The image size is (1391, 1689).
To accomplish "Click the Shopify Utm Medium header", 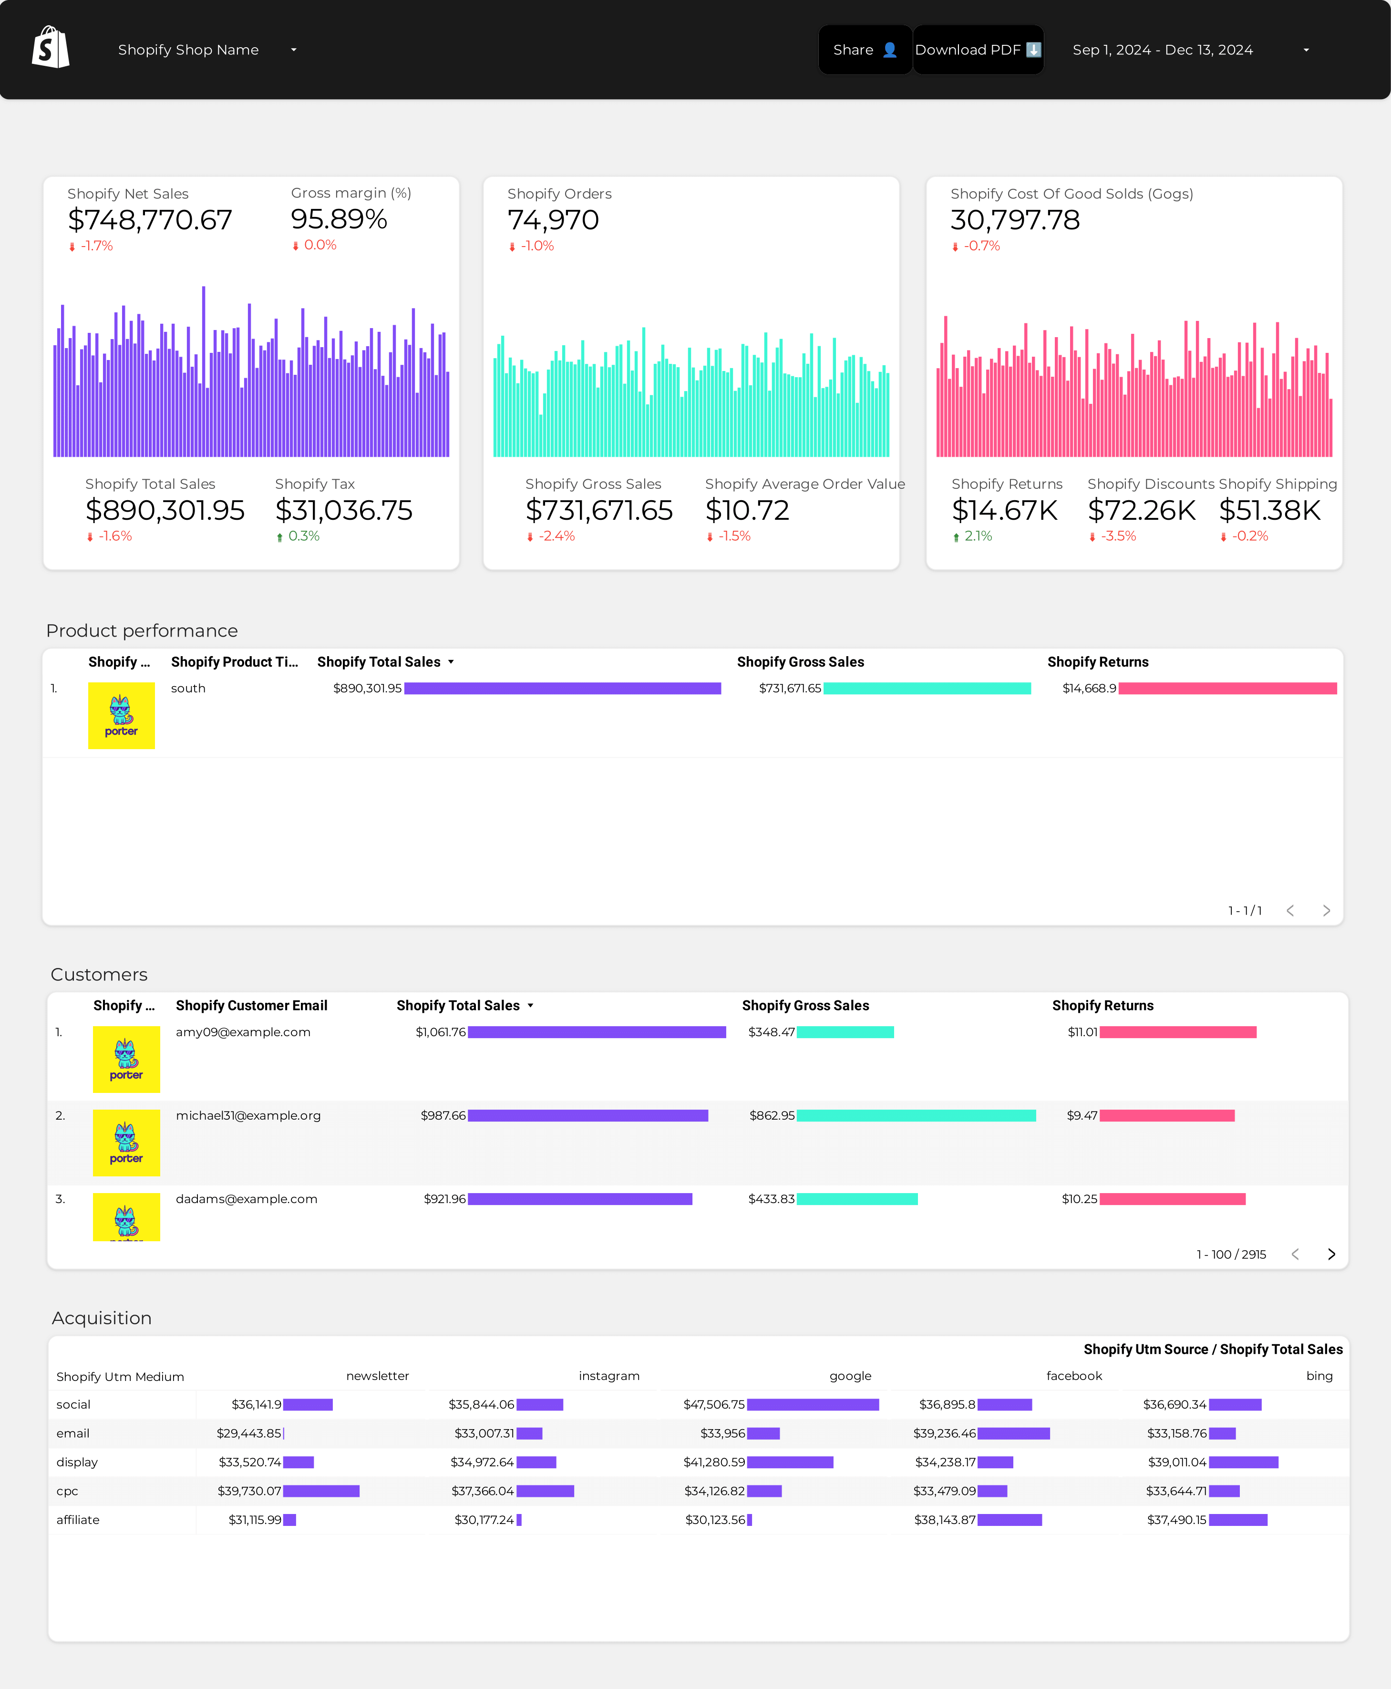I will 120,1377.
